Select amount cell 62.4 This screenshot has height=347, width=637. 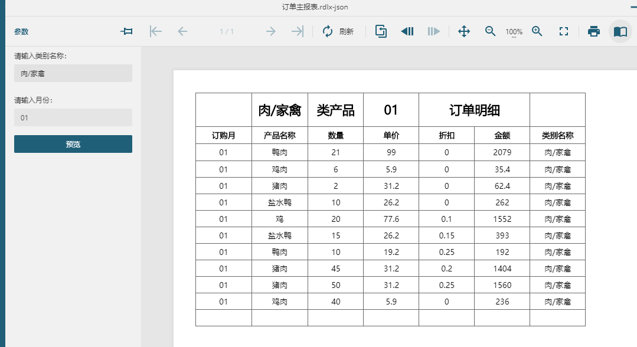click(502, 186)
